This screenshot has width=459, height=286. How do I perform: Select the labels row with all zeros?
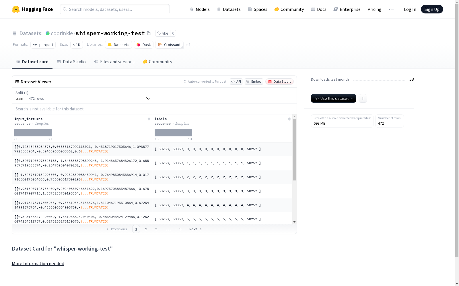222,149
